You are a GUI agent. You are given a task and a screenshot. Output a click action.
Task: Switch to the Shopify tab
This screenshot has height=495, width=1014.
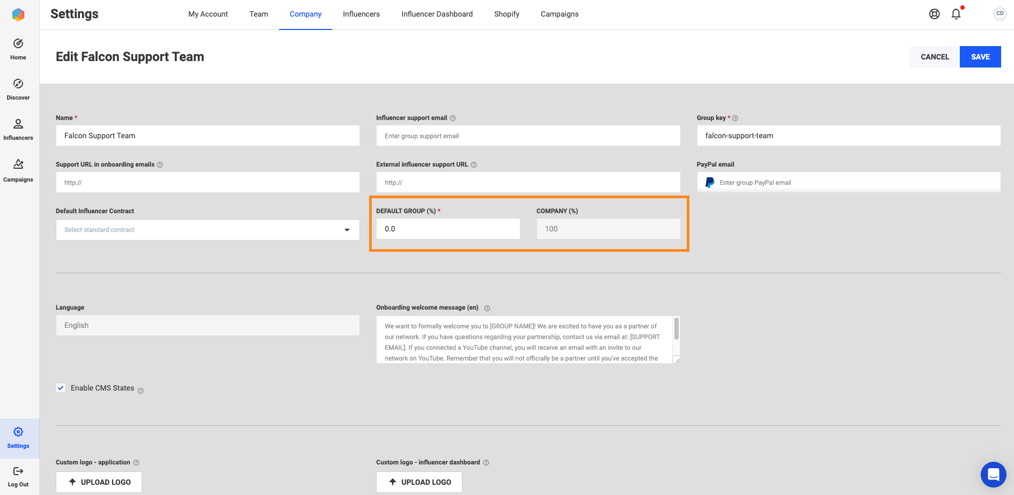tap(506, 14)
